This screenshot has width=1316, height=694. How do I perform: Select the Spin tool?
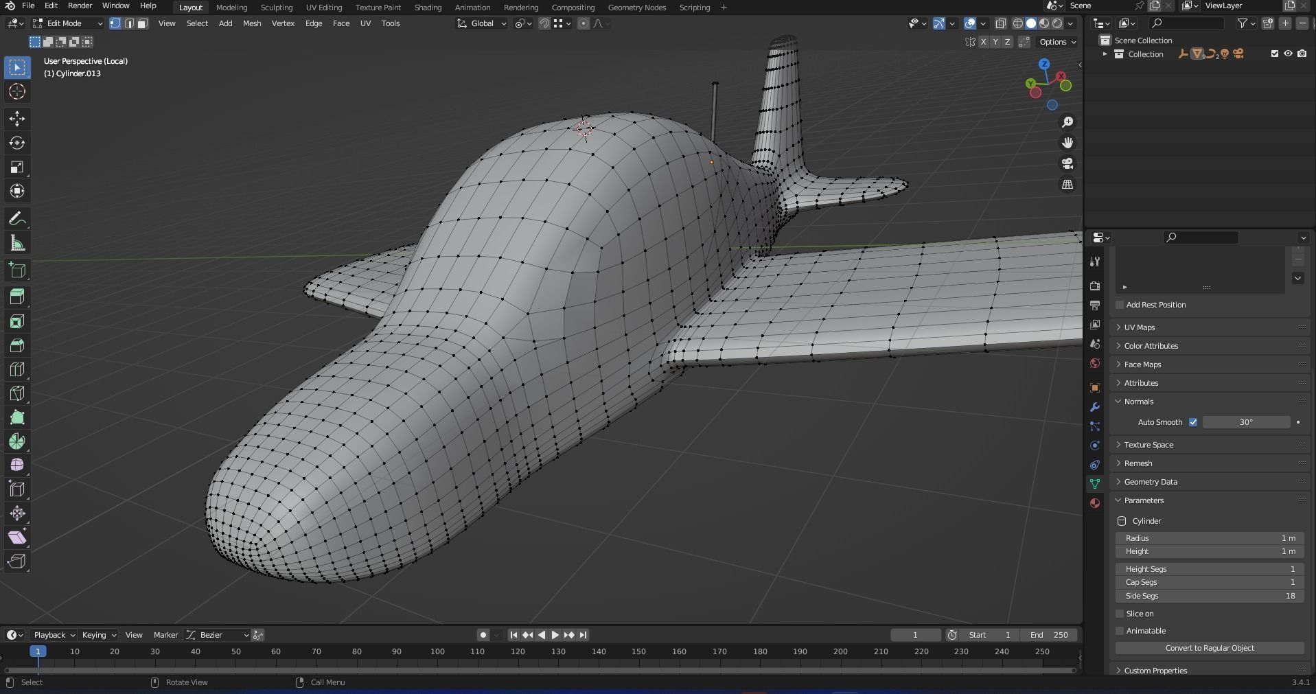click(x=17, y=441)
